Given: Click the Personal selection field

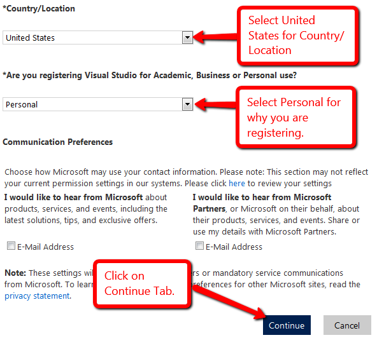Looking at the screenshot, I should coord(98,104).
